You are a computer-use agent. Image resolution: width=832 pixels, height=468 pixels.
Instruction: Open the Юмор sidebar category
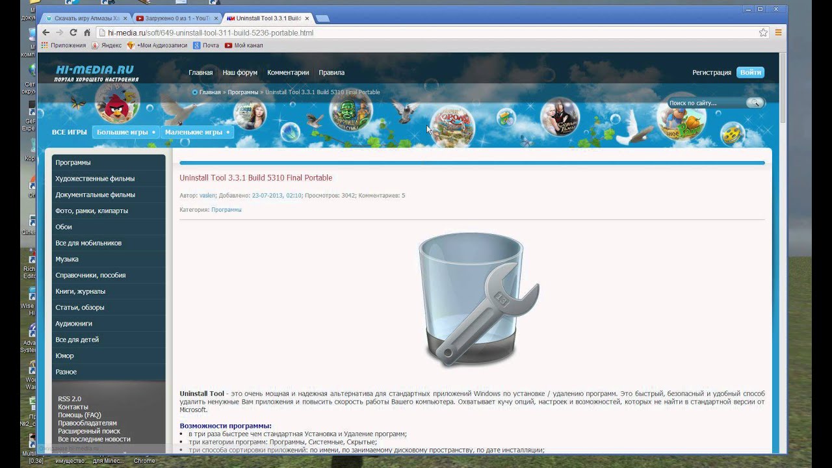pos(109,356)
